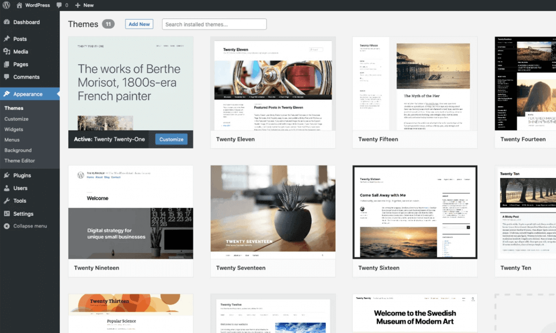Viewport: 556px width, 333px height.
Task: Select the Twenty Ten theme thumbnail
Action: tap(526, 212)
